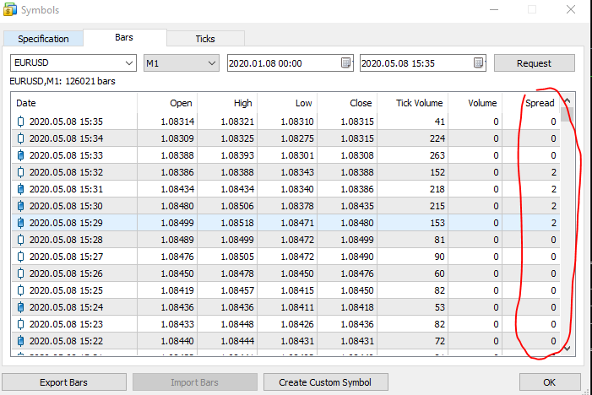Click the EURUSD,M1: 126021 bars label
Viewport: 592px width, 395px height.
click(62, 81)
